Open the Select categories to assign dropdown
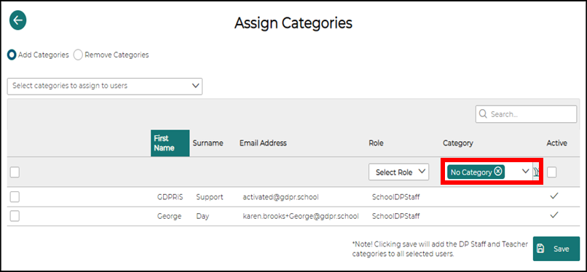The width and height of the screenshot is (587, 272). coord(105,86)
